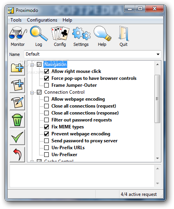
Task: Toggle the Navigation folder checkbox
Action: click(x=39, y=64)
